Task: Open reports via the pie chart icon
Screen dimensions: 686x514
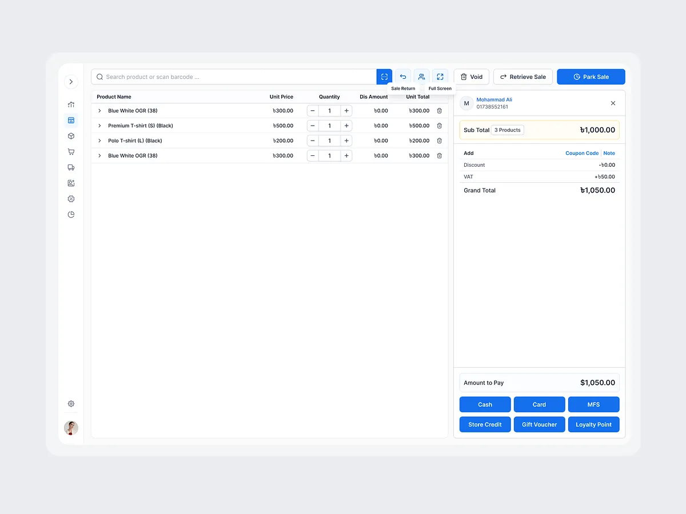Action: (x=71, y=214)
